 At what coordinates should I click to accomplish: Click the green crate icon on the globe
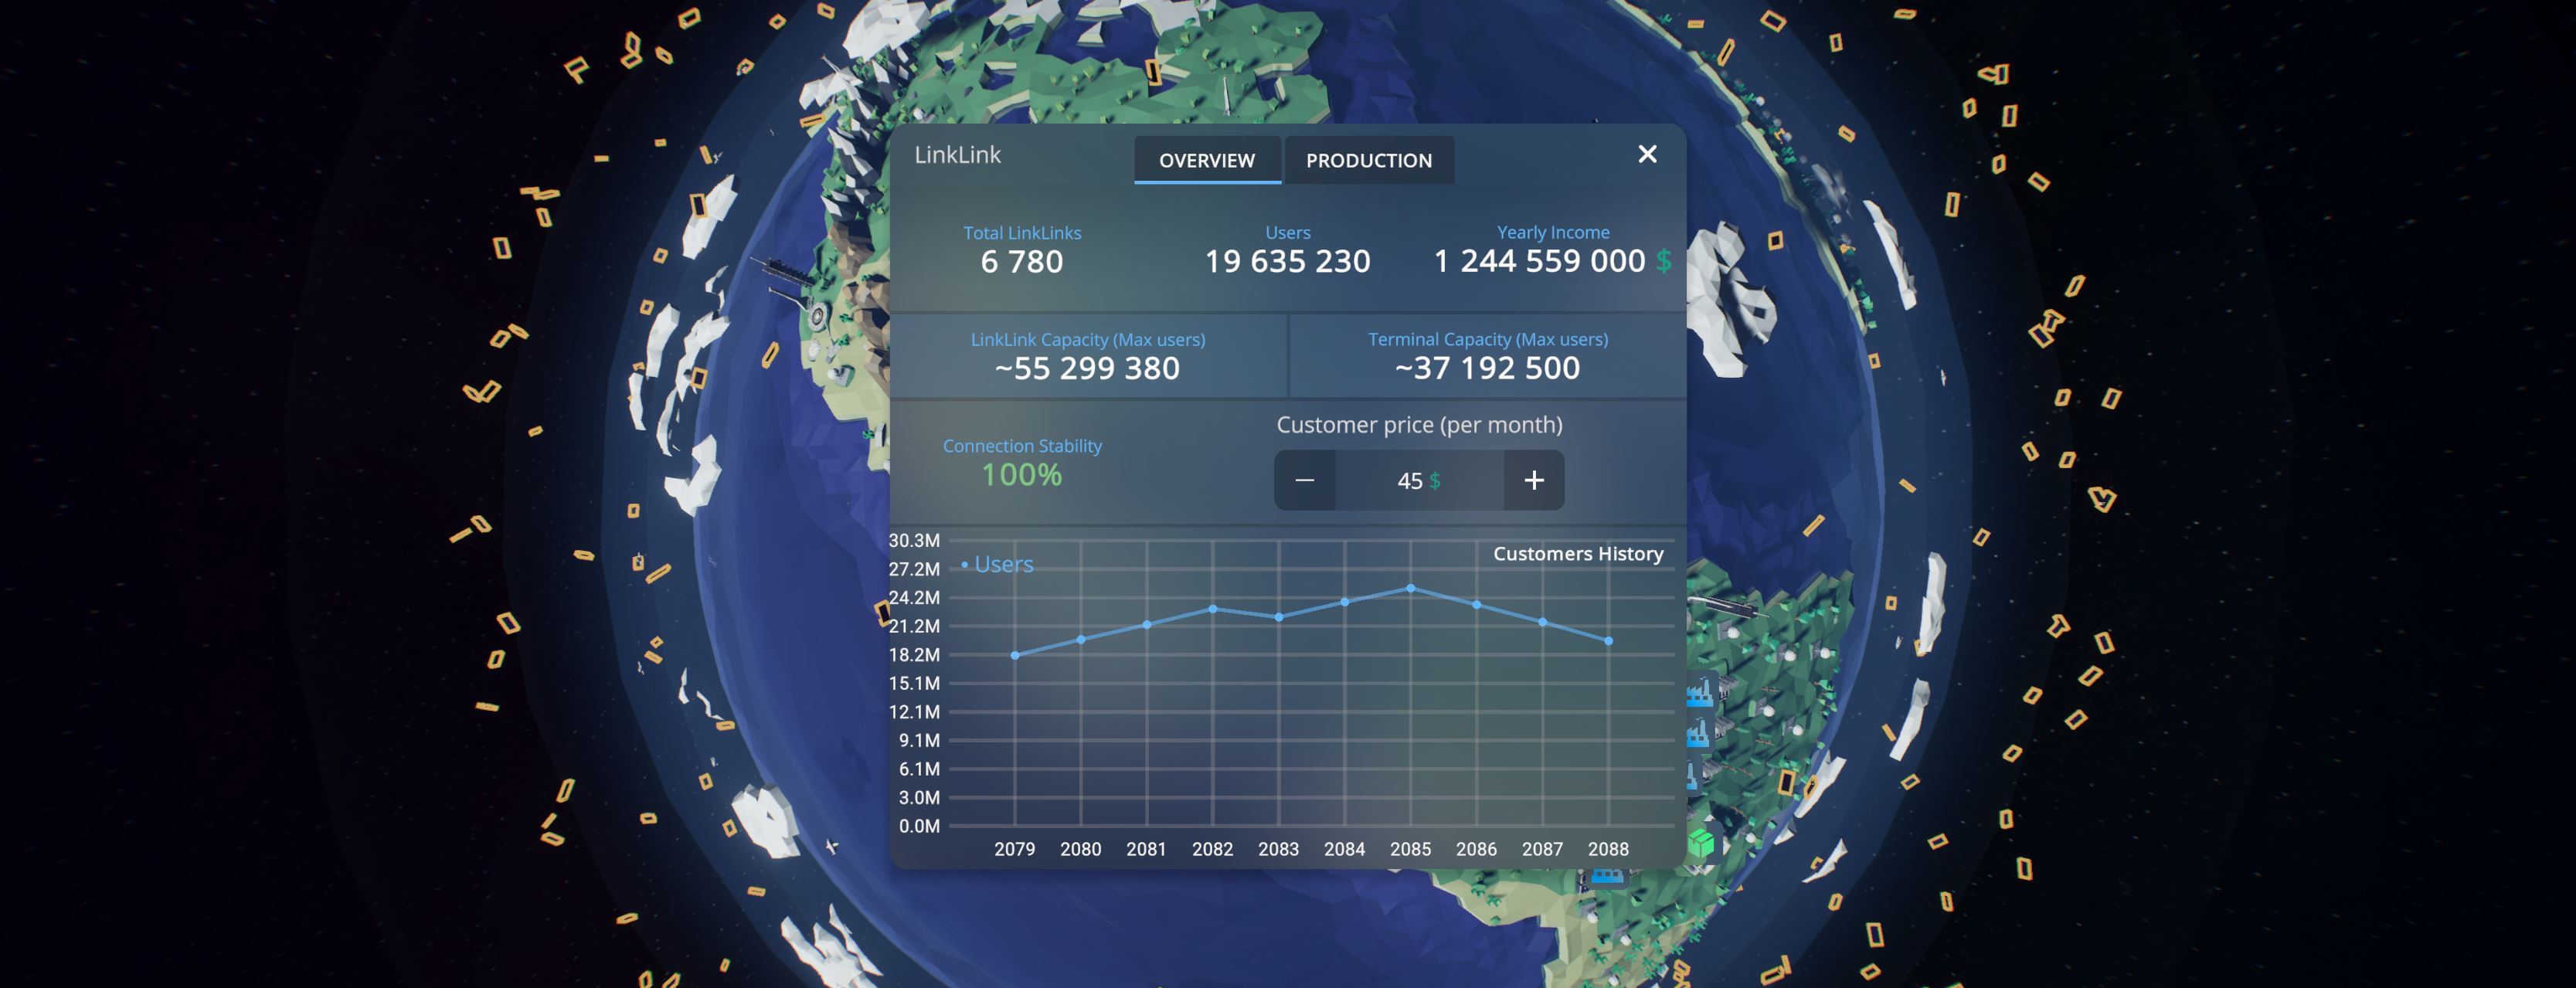1701,843
